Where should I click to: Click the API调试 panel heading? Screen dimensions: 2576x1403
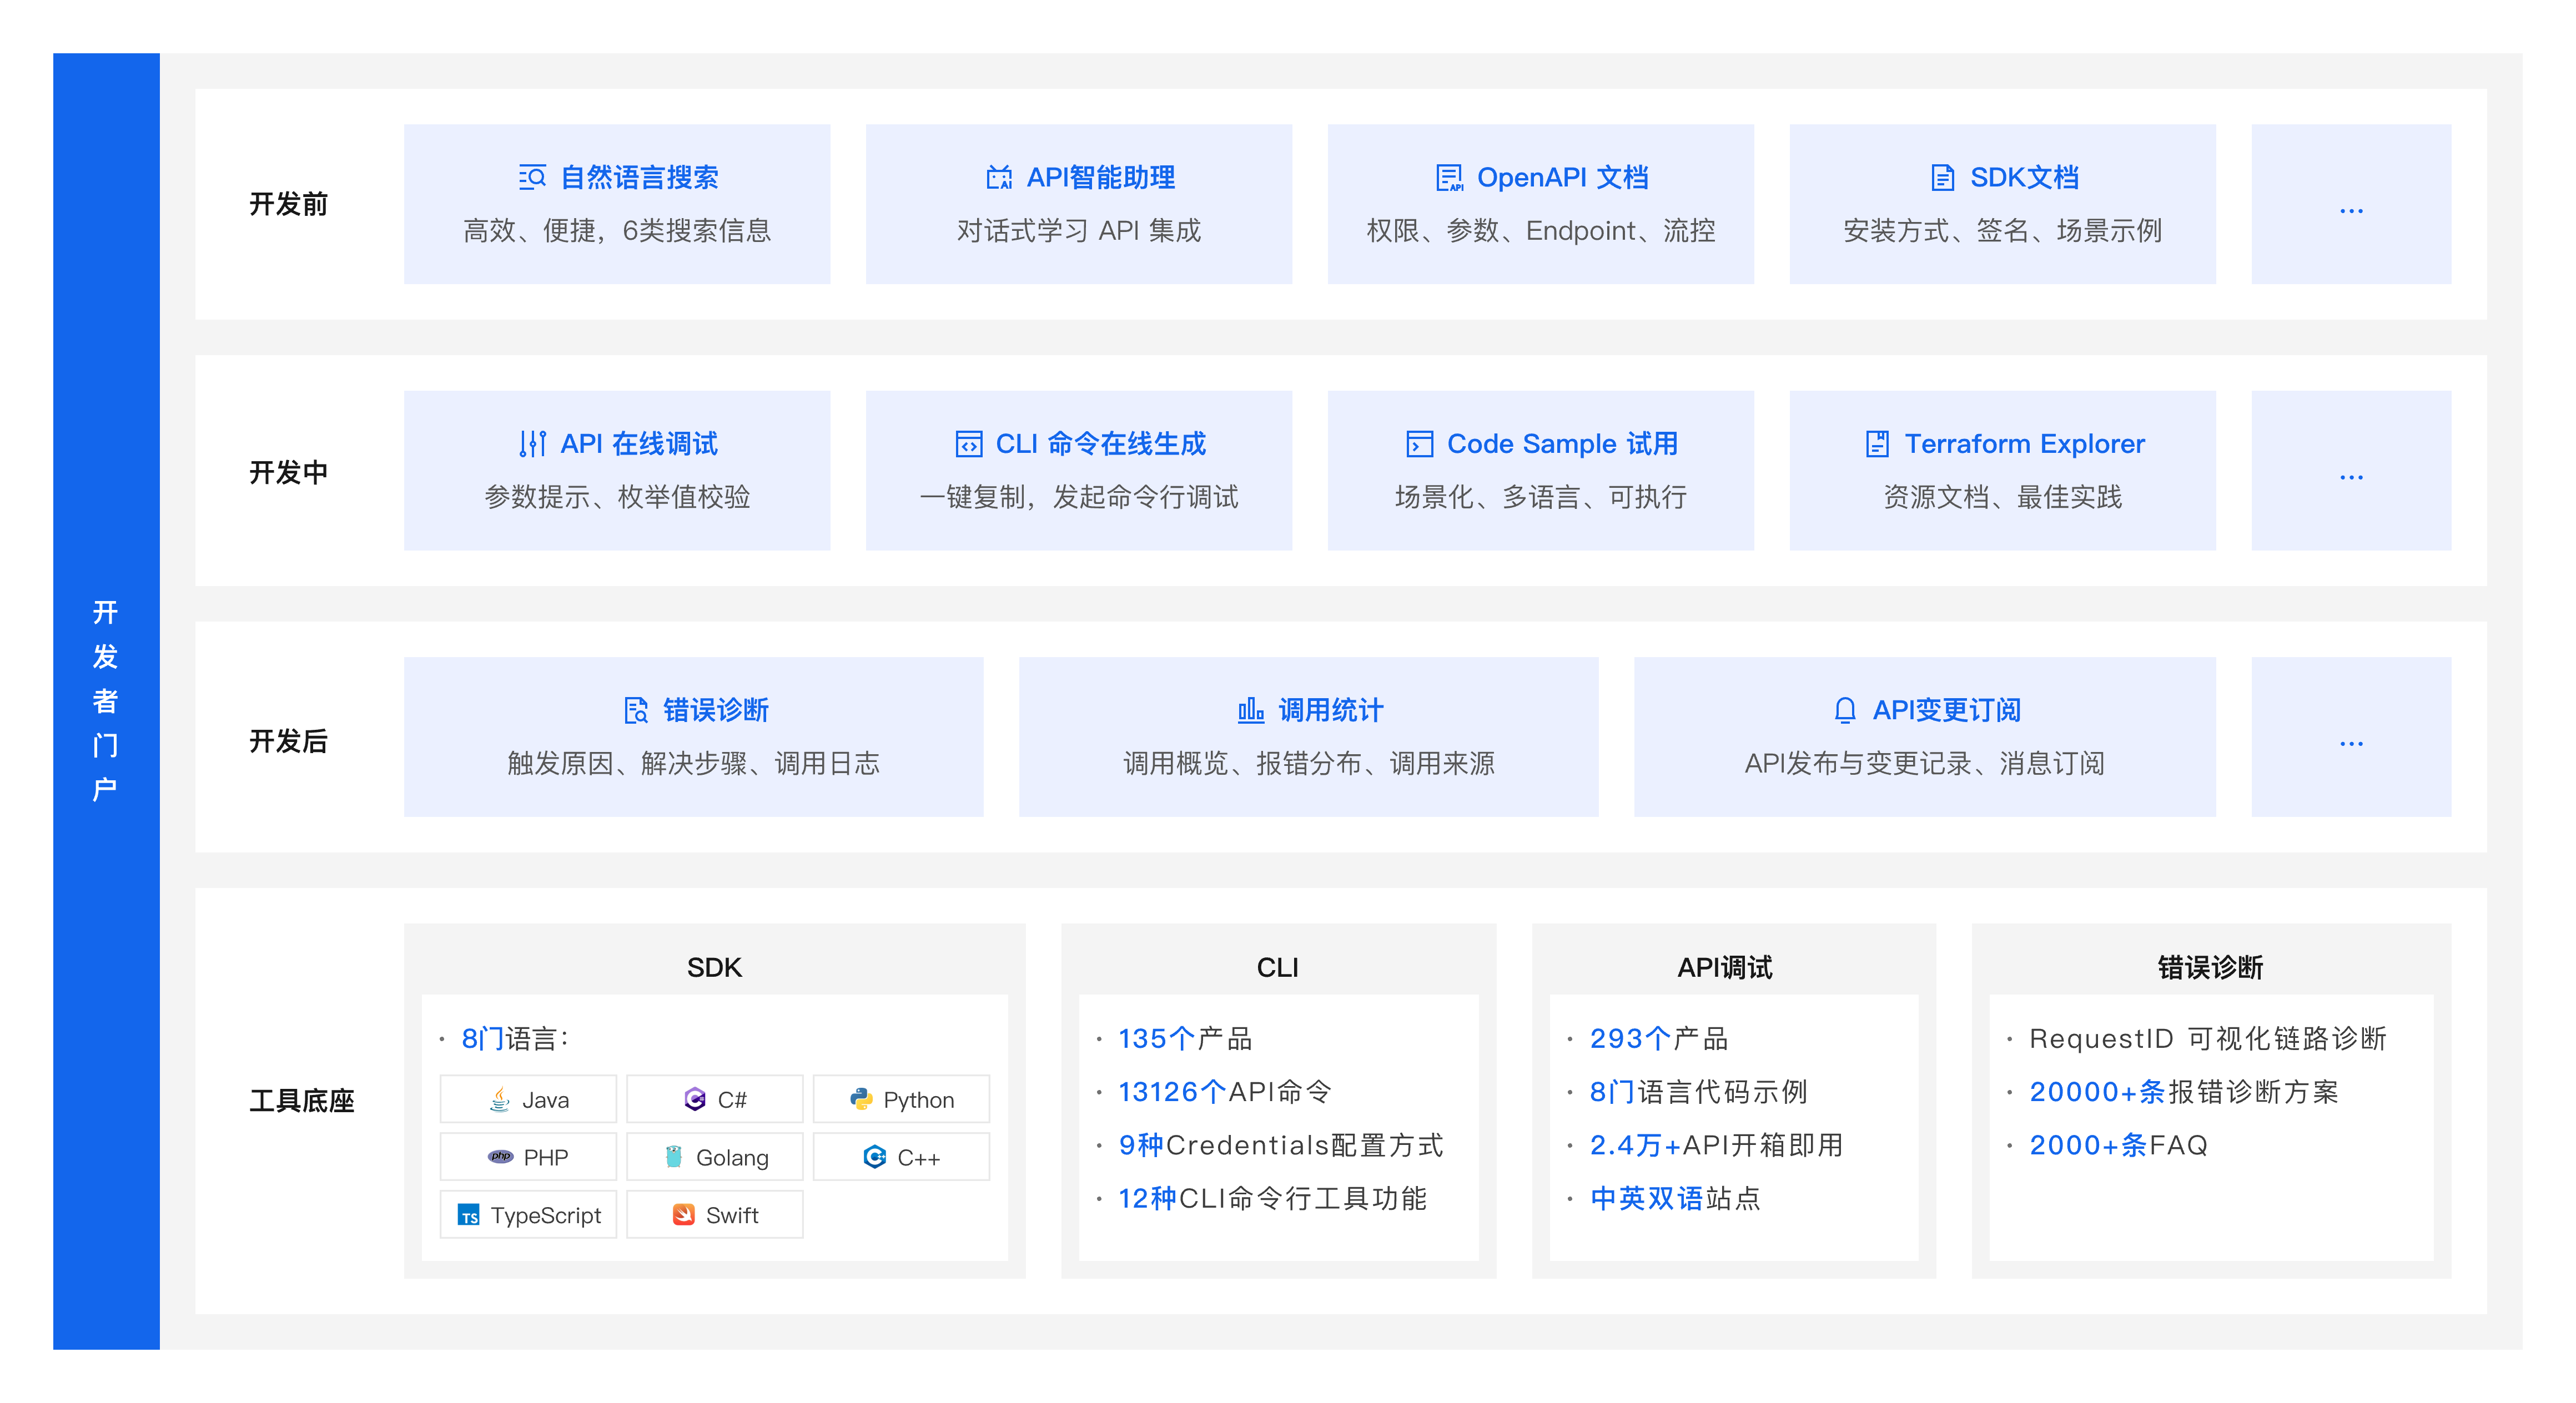point(1724,967)
